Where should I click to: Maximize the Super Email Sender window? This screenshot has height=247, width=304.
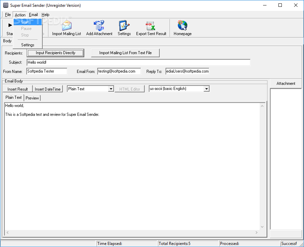pyautogui.click(x=280, y=5)
